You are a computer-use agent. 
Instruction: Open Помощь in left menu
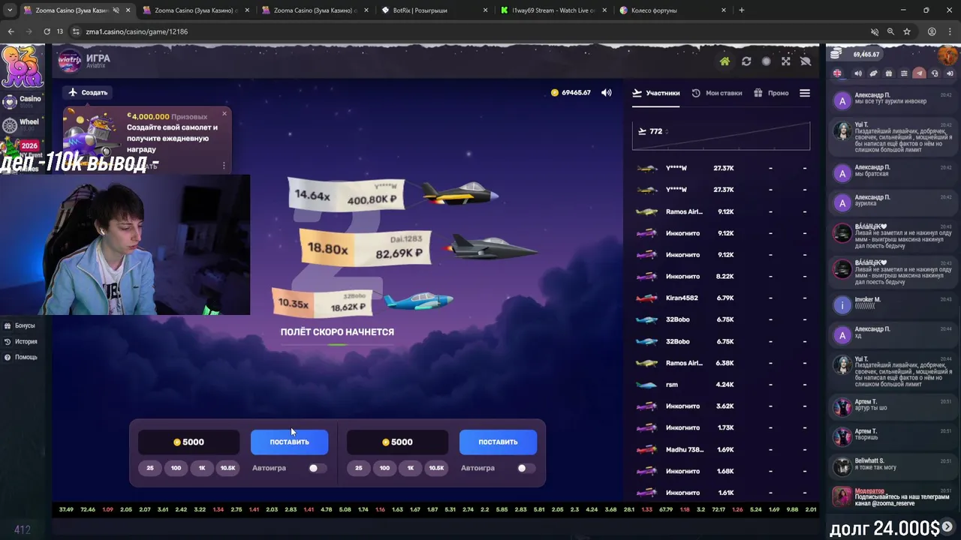click(x=20, y=357)
